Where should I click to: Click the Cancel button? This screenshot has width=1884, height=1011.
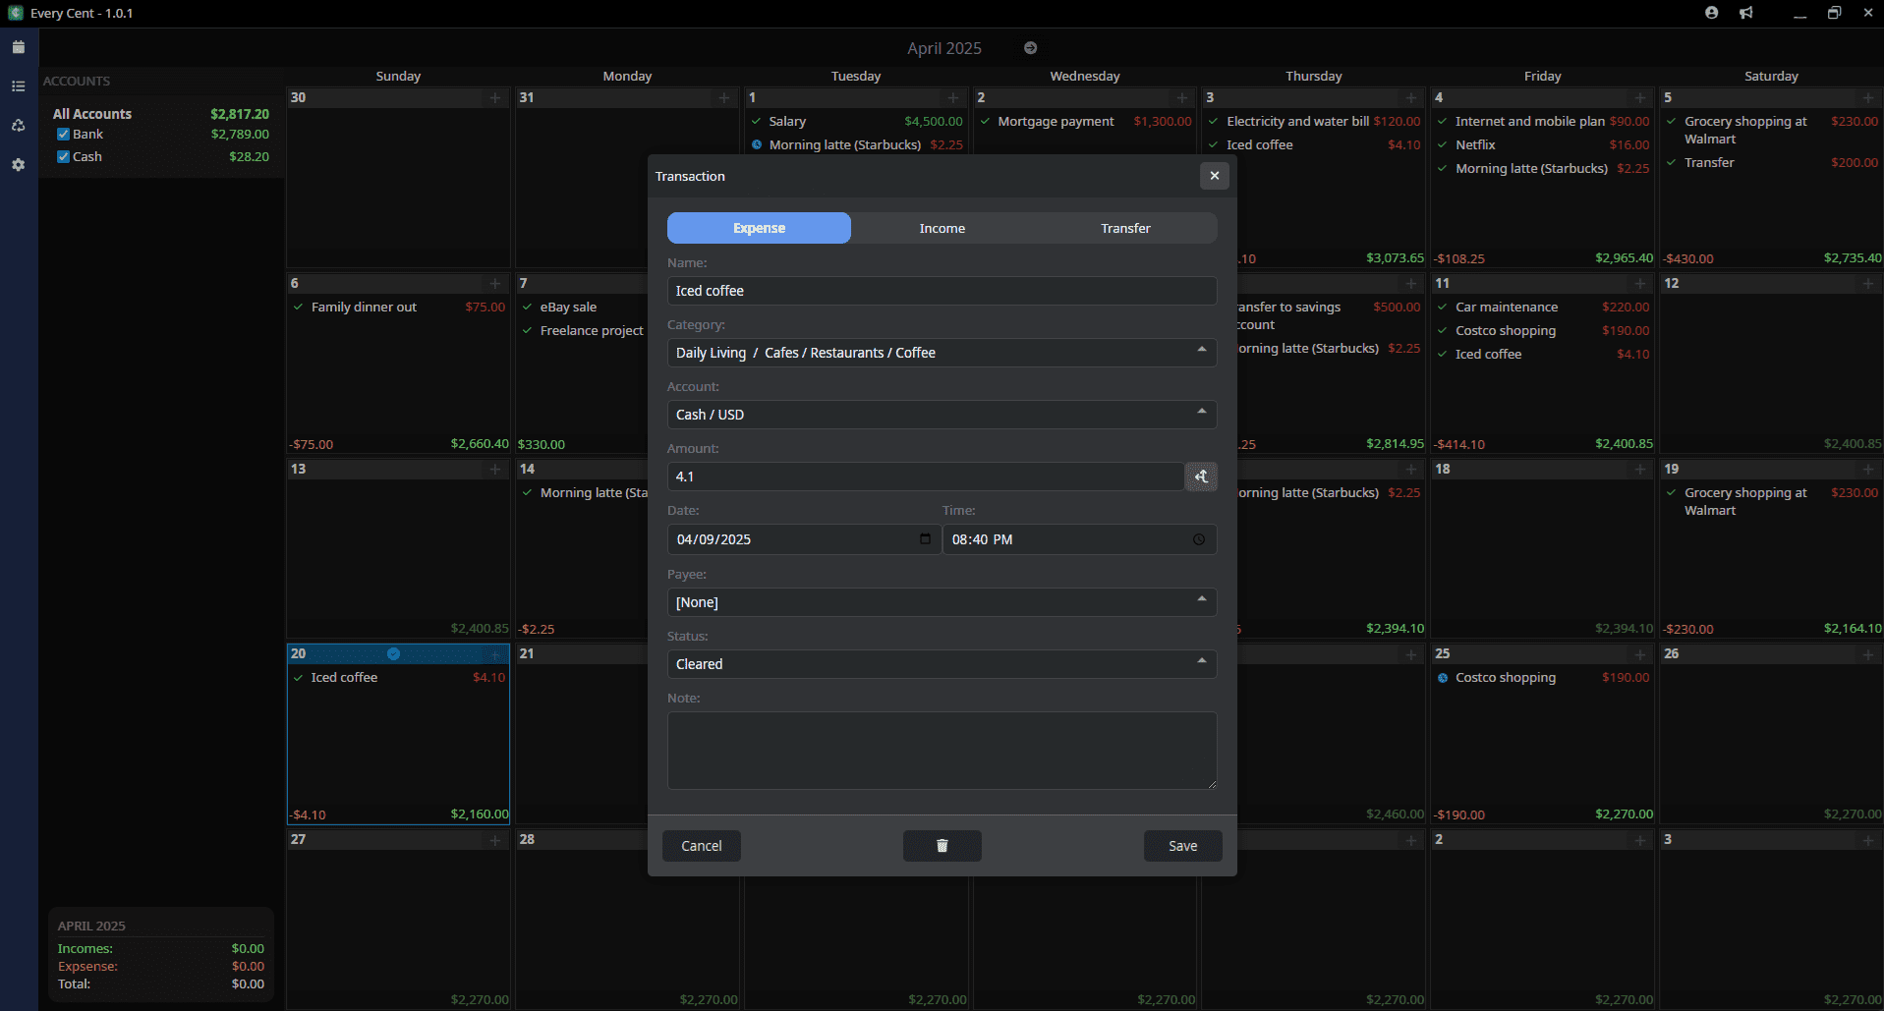(702, 846)
